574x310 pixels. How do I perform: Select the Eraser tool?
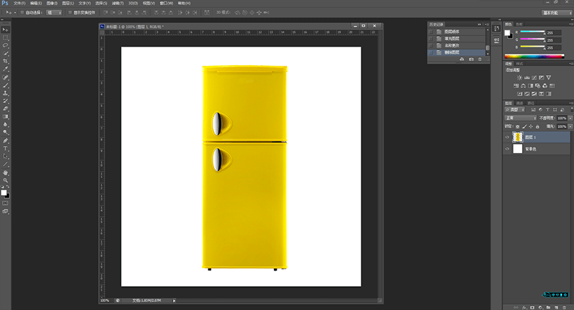point(5,109)
